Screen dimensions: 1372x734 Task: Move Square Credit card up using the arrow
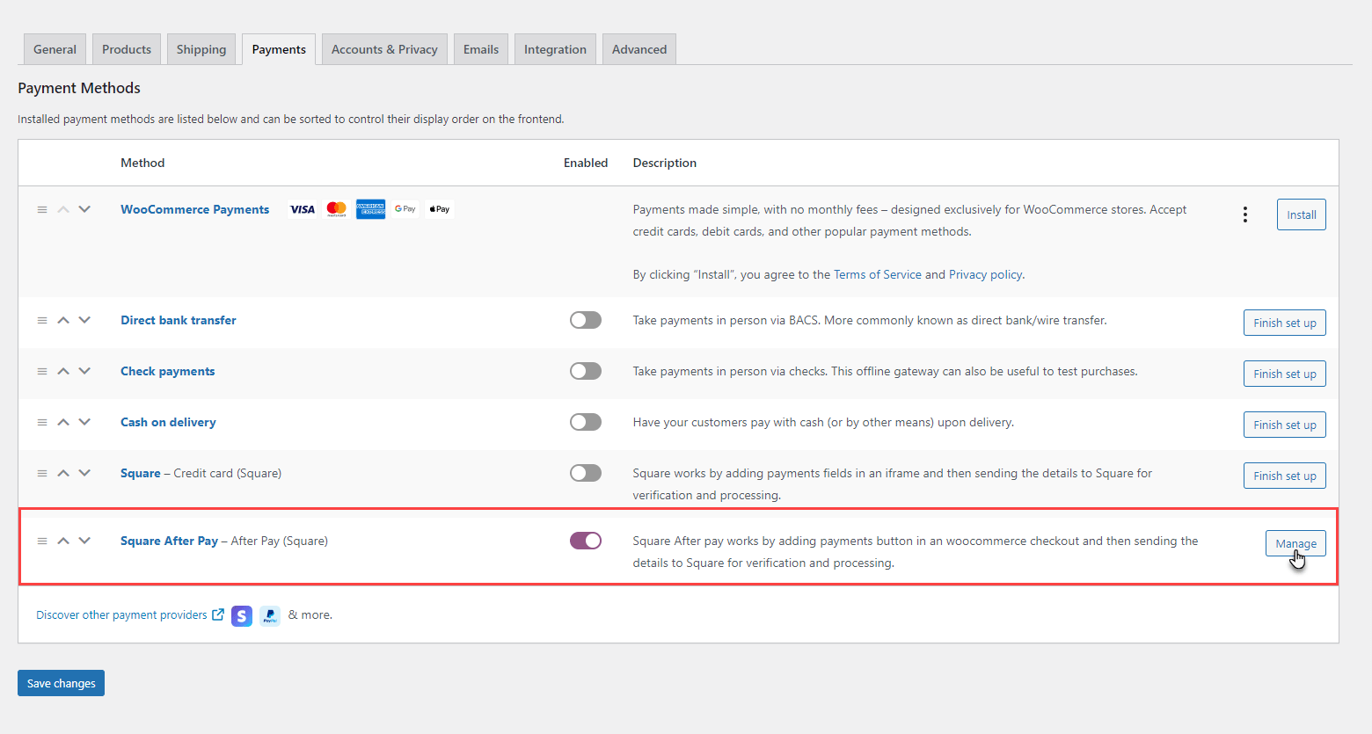click(x=62, y=472)
